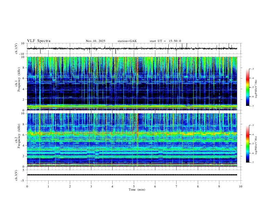Click the "-5" tick on ch.3(V) axis
The height and width of the screenshot is (209, 271).
[x=23, y=181]
